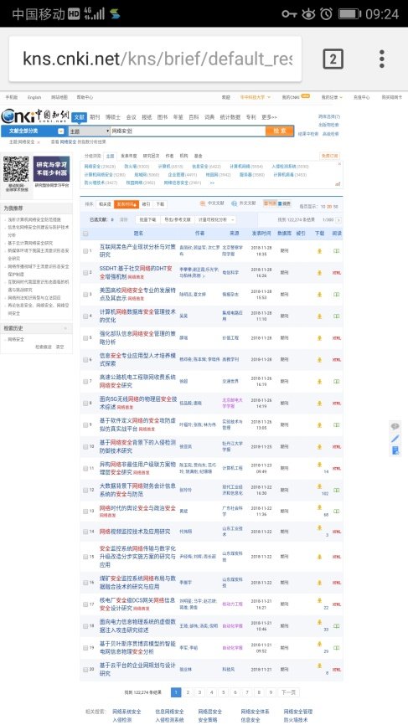Click the 导出/参考文献 button
The height and width of the screenshot is (725, 408).
(177, 220)
